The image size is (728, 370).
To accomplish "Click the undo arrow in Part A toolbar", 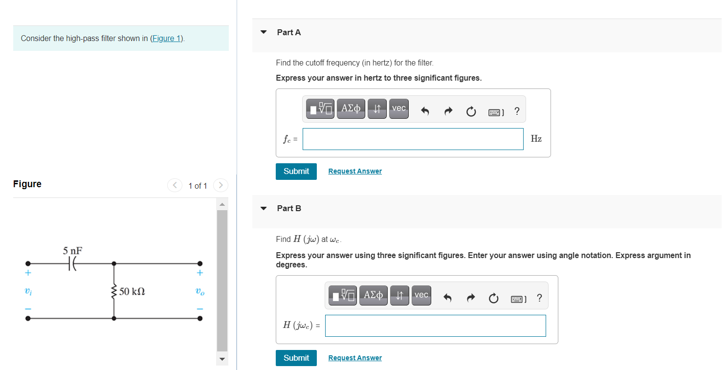I will click(x=424, y=111).
